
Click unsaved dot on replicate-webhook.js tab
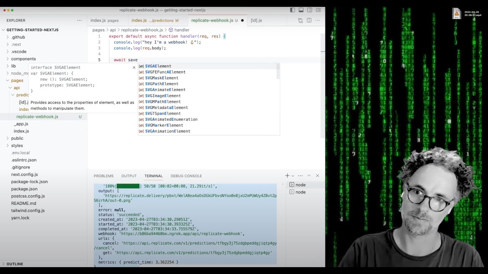click(242, 21)
